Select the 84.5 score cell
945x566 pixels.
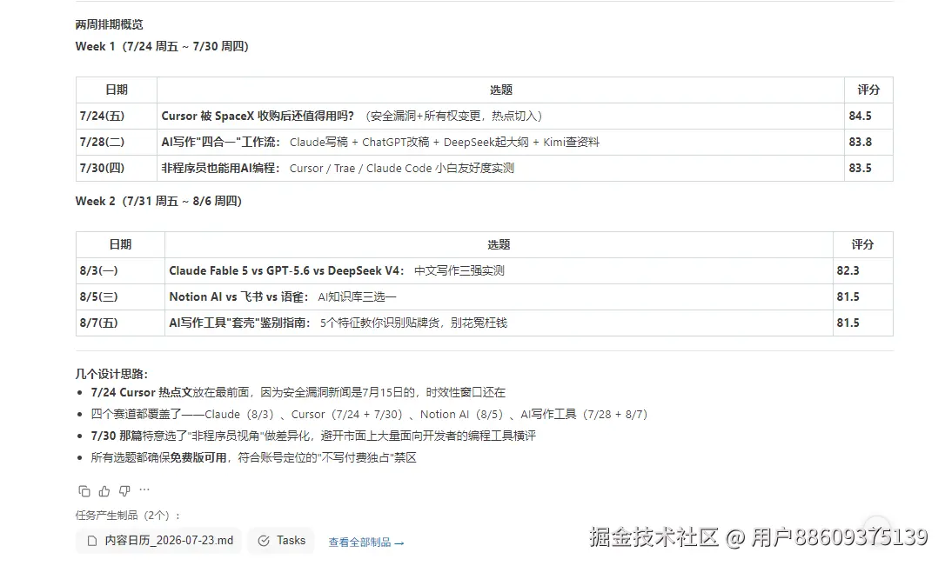(868, 116)
